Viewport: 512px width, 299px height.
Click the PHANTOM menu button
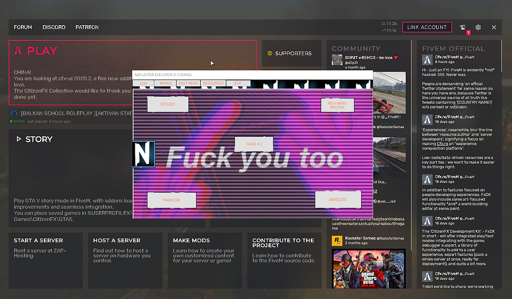pos(171,200)
